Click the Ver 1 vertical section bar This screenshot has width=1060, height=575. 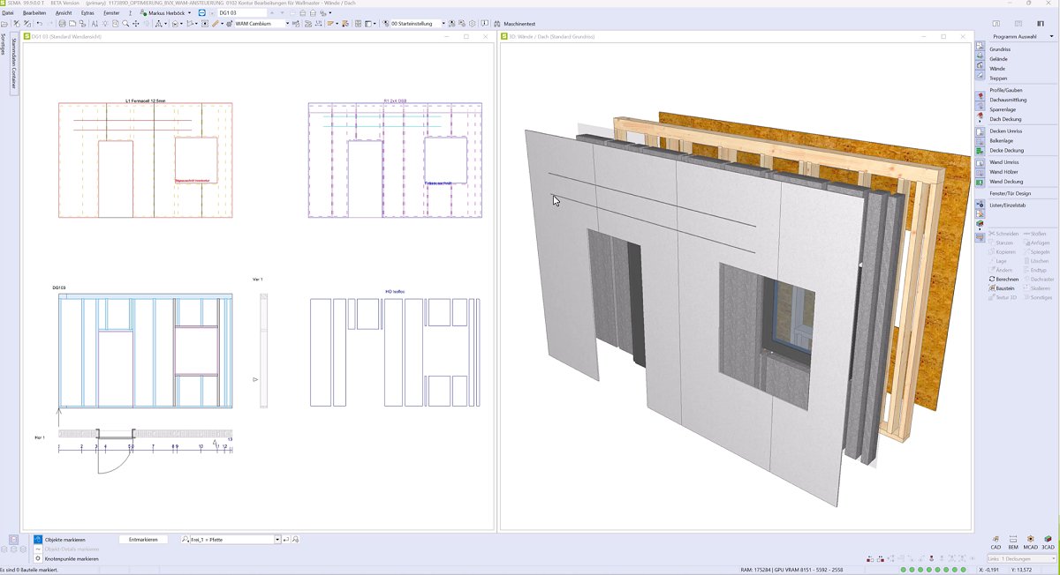[x=263, y=350]
